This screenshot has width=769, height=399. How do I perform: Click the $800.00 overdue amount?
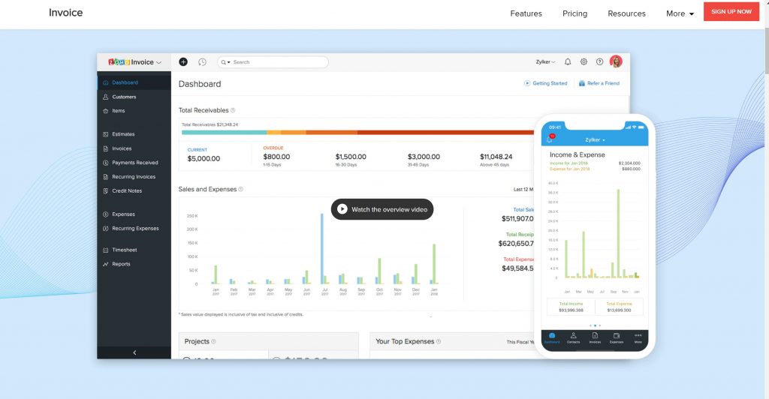point(276,157)
